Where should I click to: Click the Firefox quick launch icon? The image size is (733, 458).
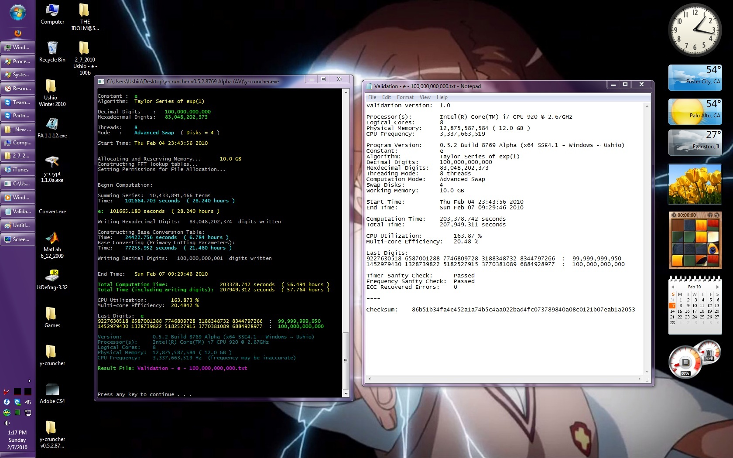pos(17,33)
